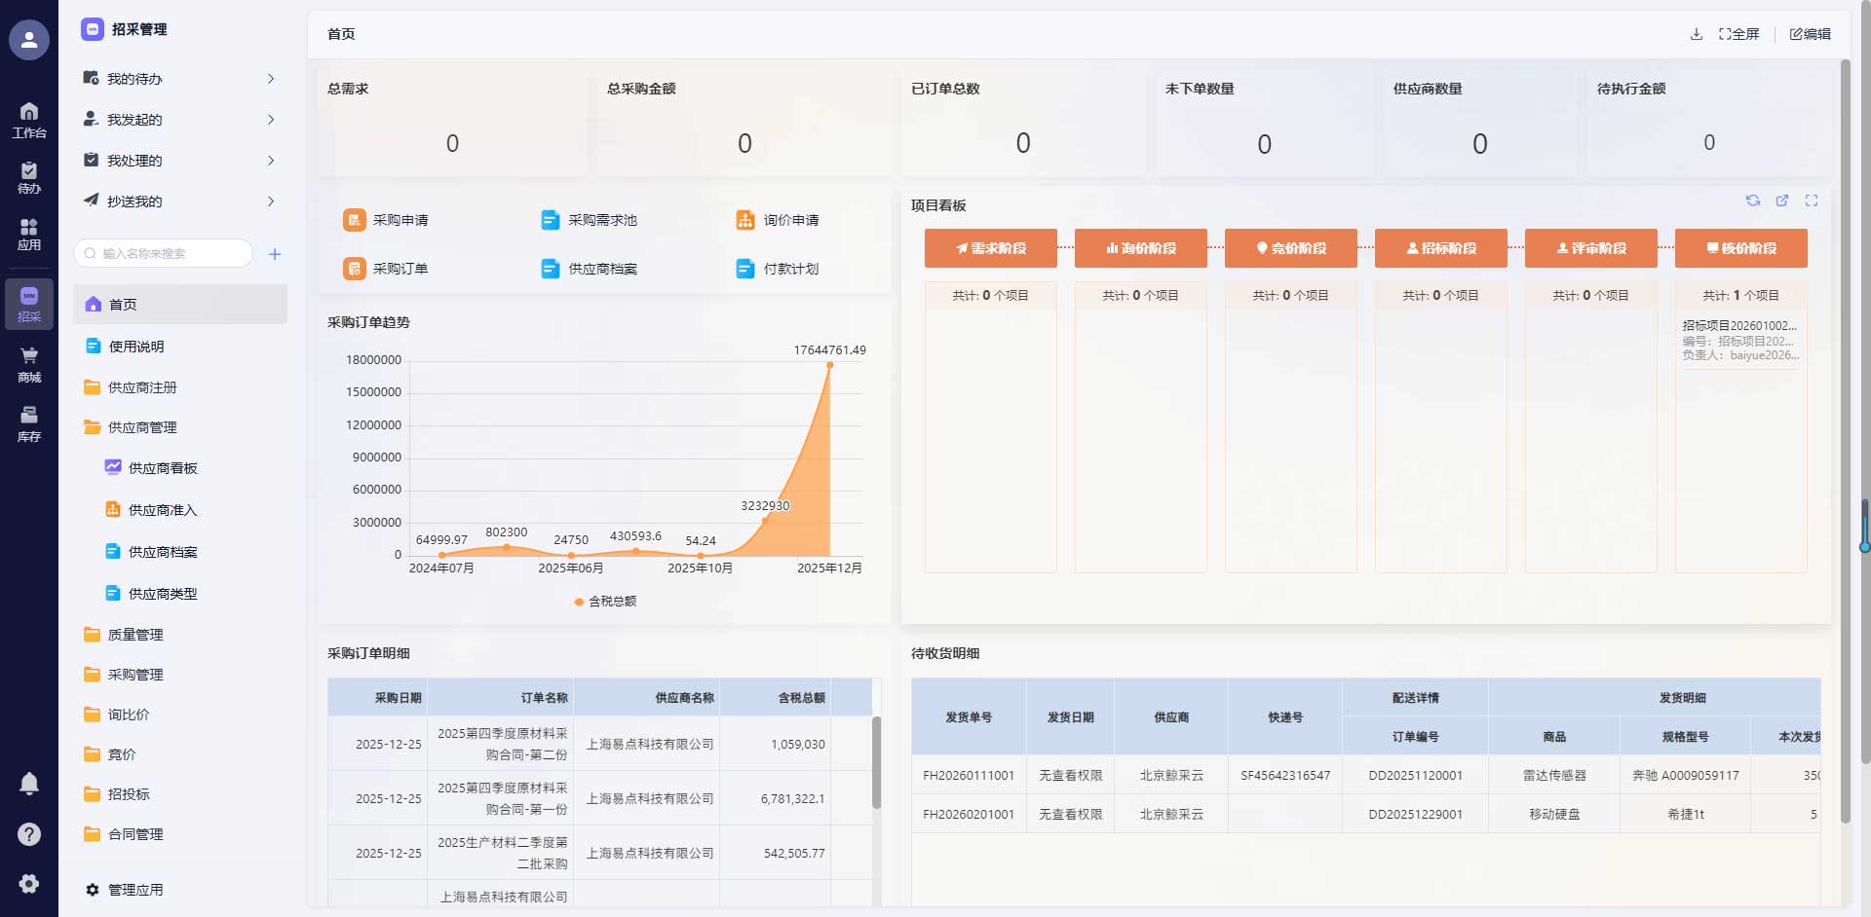This screenshot has width=1871, height=917.
Task: Open 采购申请 shortcut
Action: point(386,220)
